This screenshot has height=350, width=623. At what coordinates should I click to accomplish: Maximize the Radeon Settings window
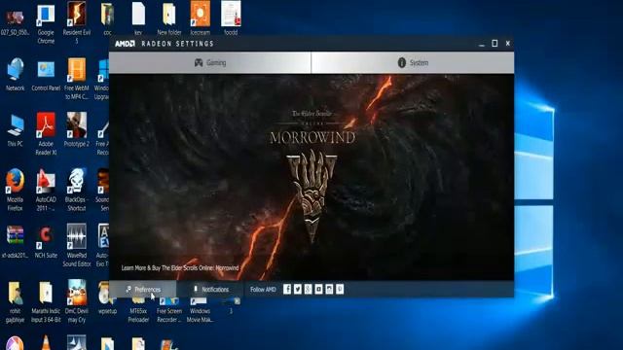[x=495, y=43]
